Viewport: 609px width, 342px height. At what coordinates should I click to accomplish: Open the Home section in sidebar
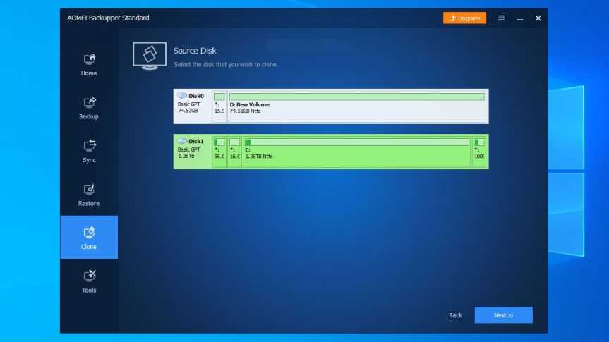[89, 64]
